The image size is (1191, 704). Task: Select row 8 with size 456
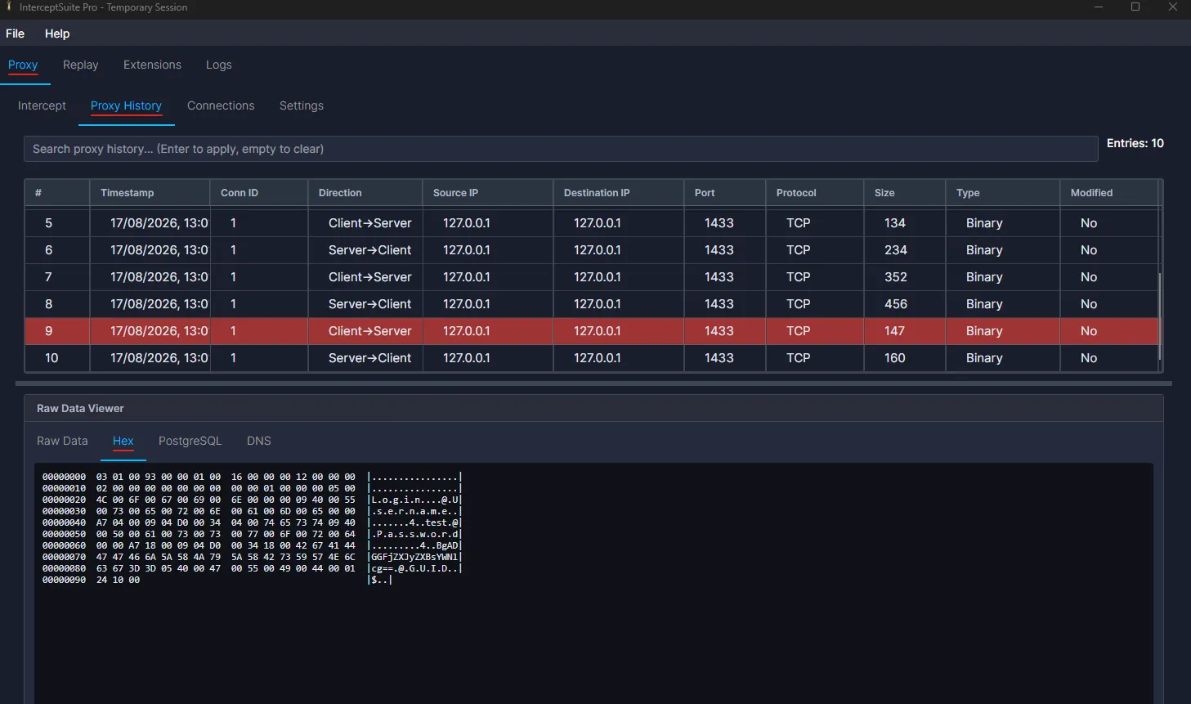pos(592,304)
